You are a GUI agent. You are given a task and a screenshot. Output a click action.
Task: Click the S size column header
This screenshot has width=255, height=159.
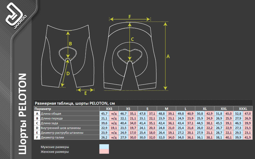click(147, 109)
